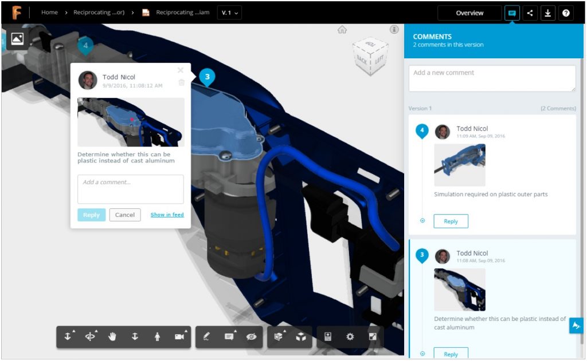Expand replies circle under comment 4

tap(422, 220)
